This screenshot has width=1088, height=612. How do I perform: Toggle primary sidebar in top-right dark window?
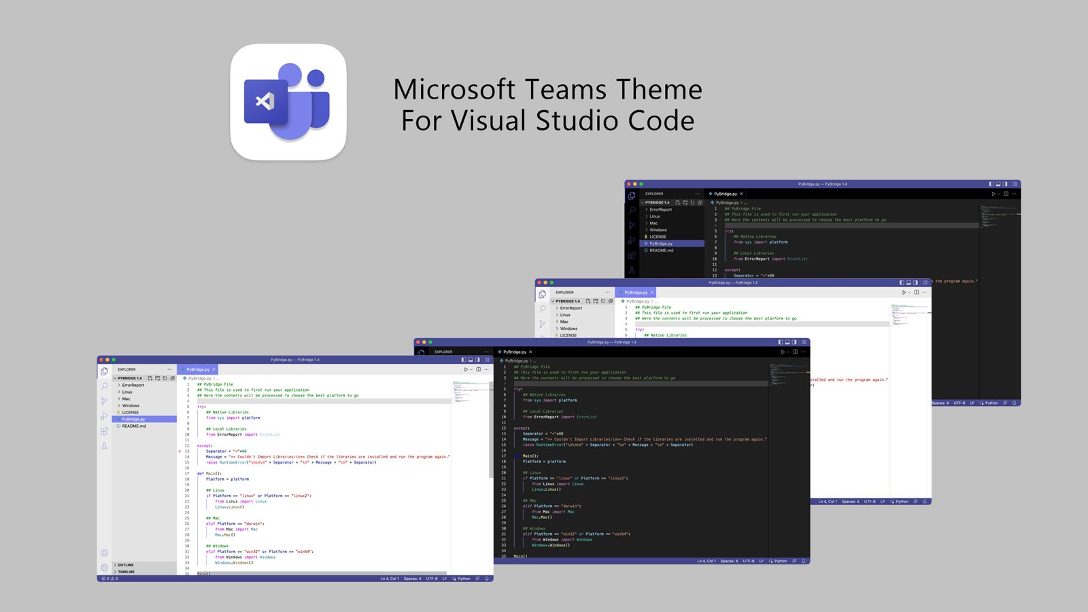991,184
